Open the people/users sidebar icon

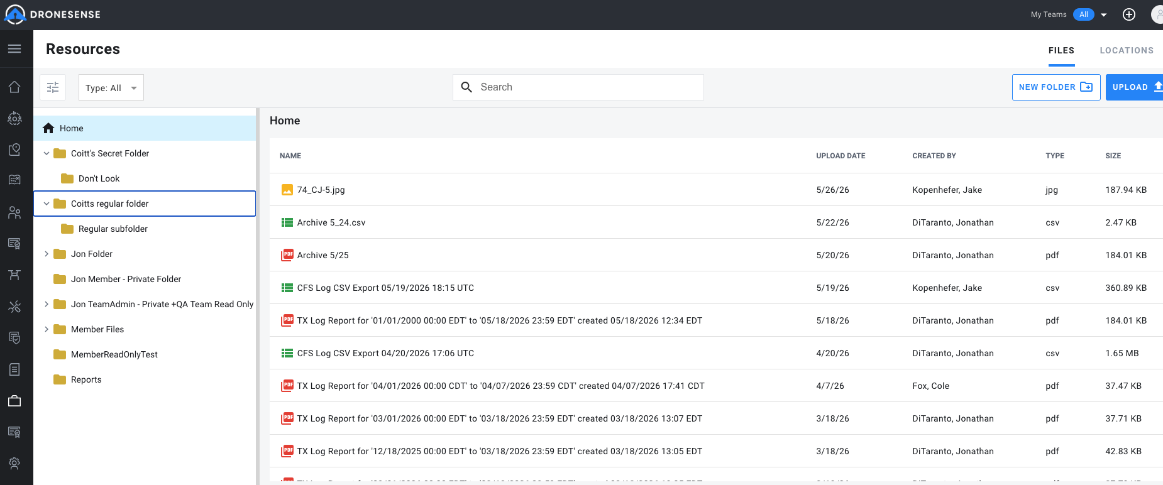click(14, 212)
